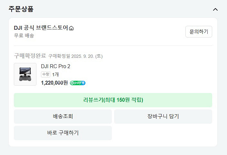Click the 수량 quantity badge
This screenshot has height=155, width=227.
click(x=46, y=74)
